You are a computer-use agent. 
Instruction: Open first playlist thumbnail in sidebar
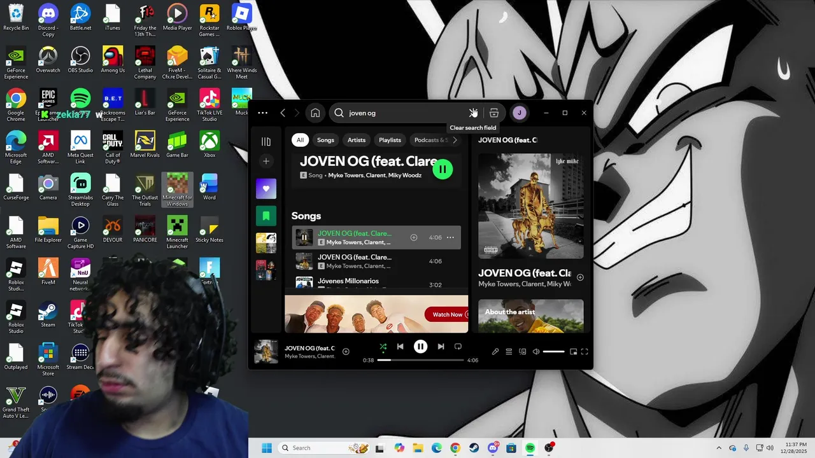click(266, 243)
